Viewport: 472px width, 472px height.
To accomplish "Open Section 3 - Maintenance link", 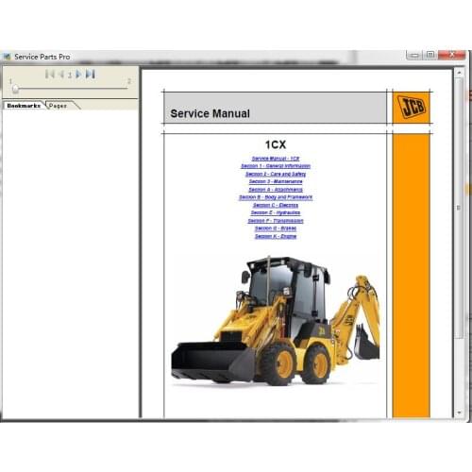I will 276,181.
